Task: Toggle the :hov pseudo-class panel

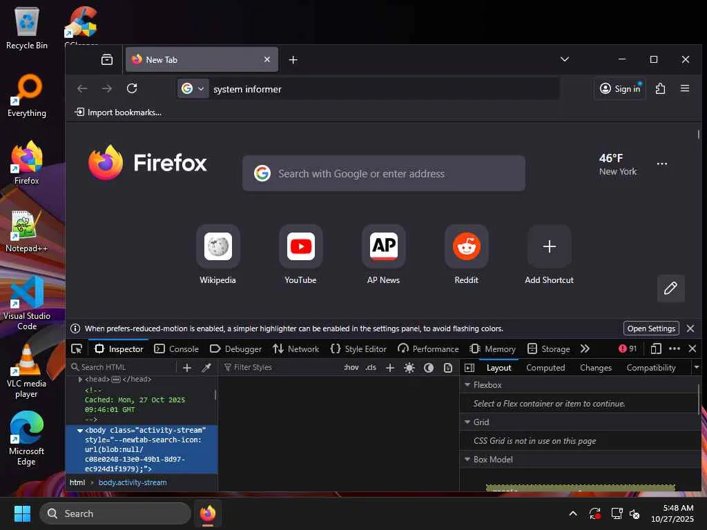Action: [x=351, y=367]
